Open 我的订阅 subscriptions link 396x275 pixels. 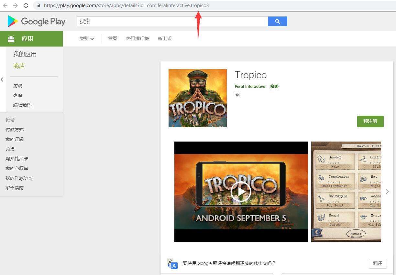tap(15, 139)
